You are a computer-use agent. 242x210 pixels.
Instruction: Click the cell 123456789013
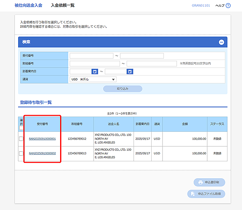[77, 154]
